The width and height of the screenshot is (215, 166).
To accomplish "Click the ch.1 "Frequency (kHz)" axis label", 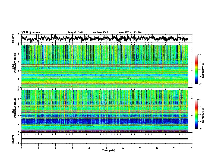I will [x=15, y=63].
